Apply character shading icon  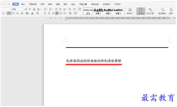coord(38,13)
